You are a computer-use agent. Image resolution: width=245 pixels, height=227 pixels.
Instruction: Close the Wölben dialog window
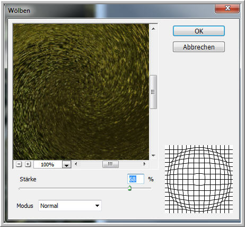[x=227, y=8]
